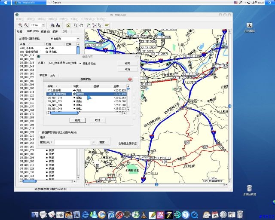Select the map selection tool icon
The height and width of the screenshot is (220, 275).
coord(68,25)
